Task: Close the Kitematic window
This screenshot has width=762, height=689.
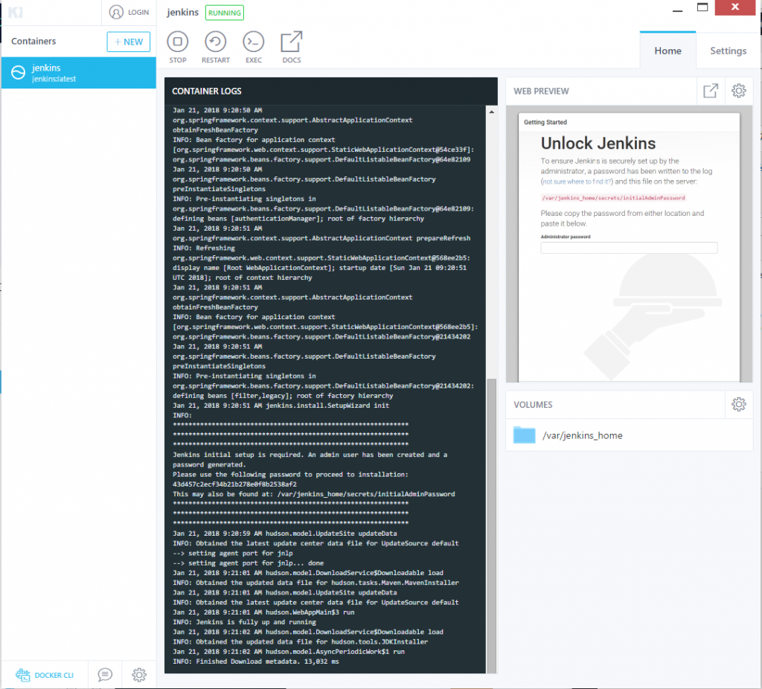Action: coord(734,7)
